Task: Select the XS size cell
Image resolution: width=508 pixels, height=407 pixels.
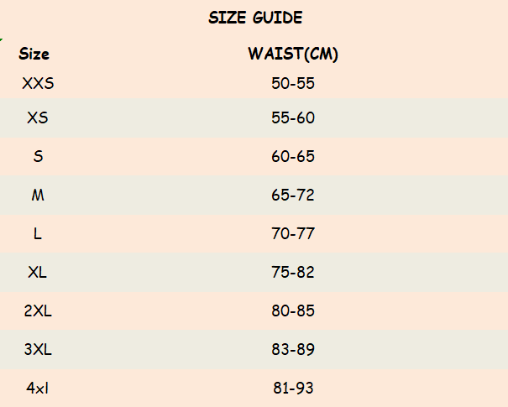Action: 38,117
